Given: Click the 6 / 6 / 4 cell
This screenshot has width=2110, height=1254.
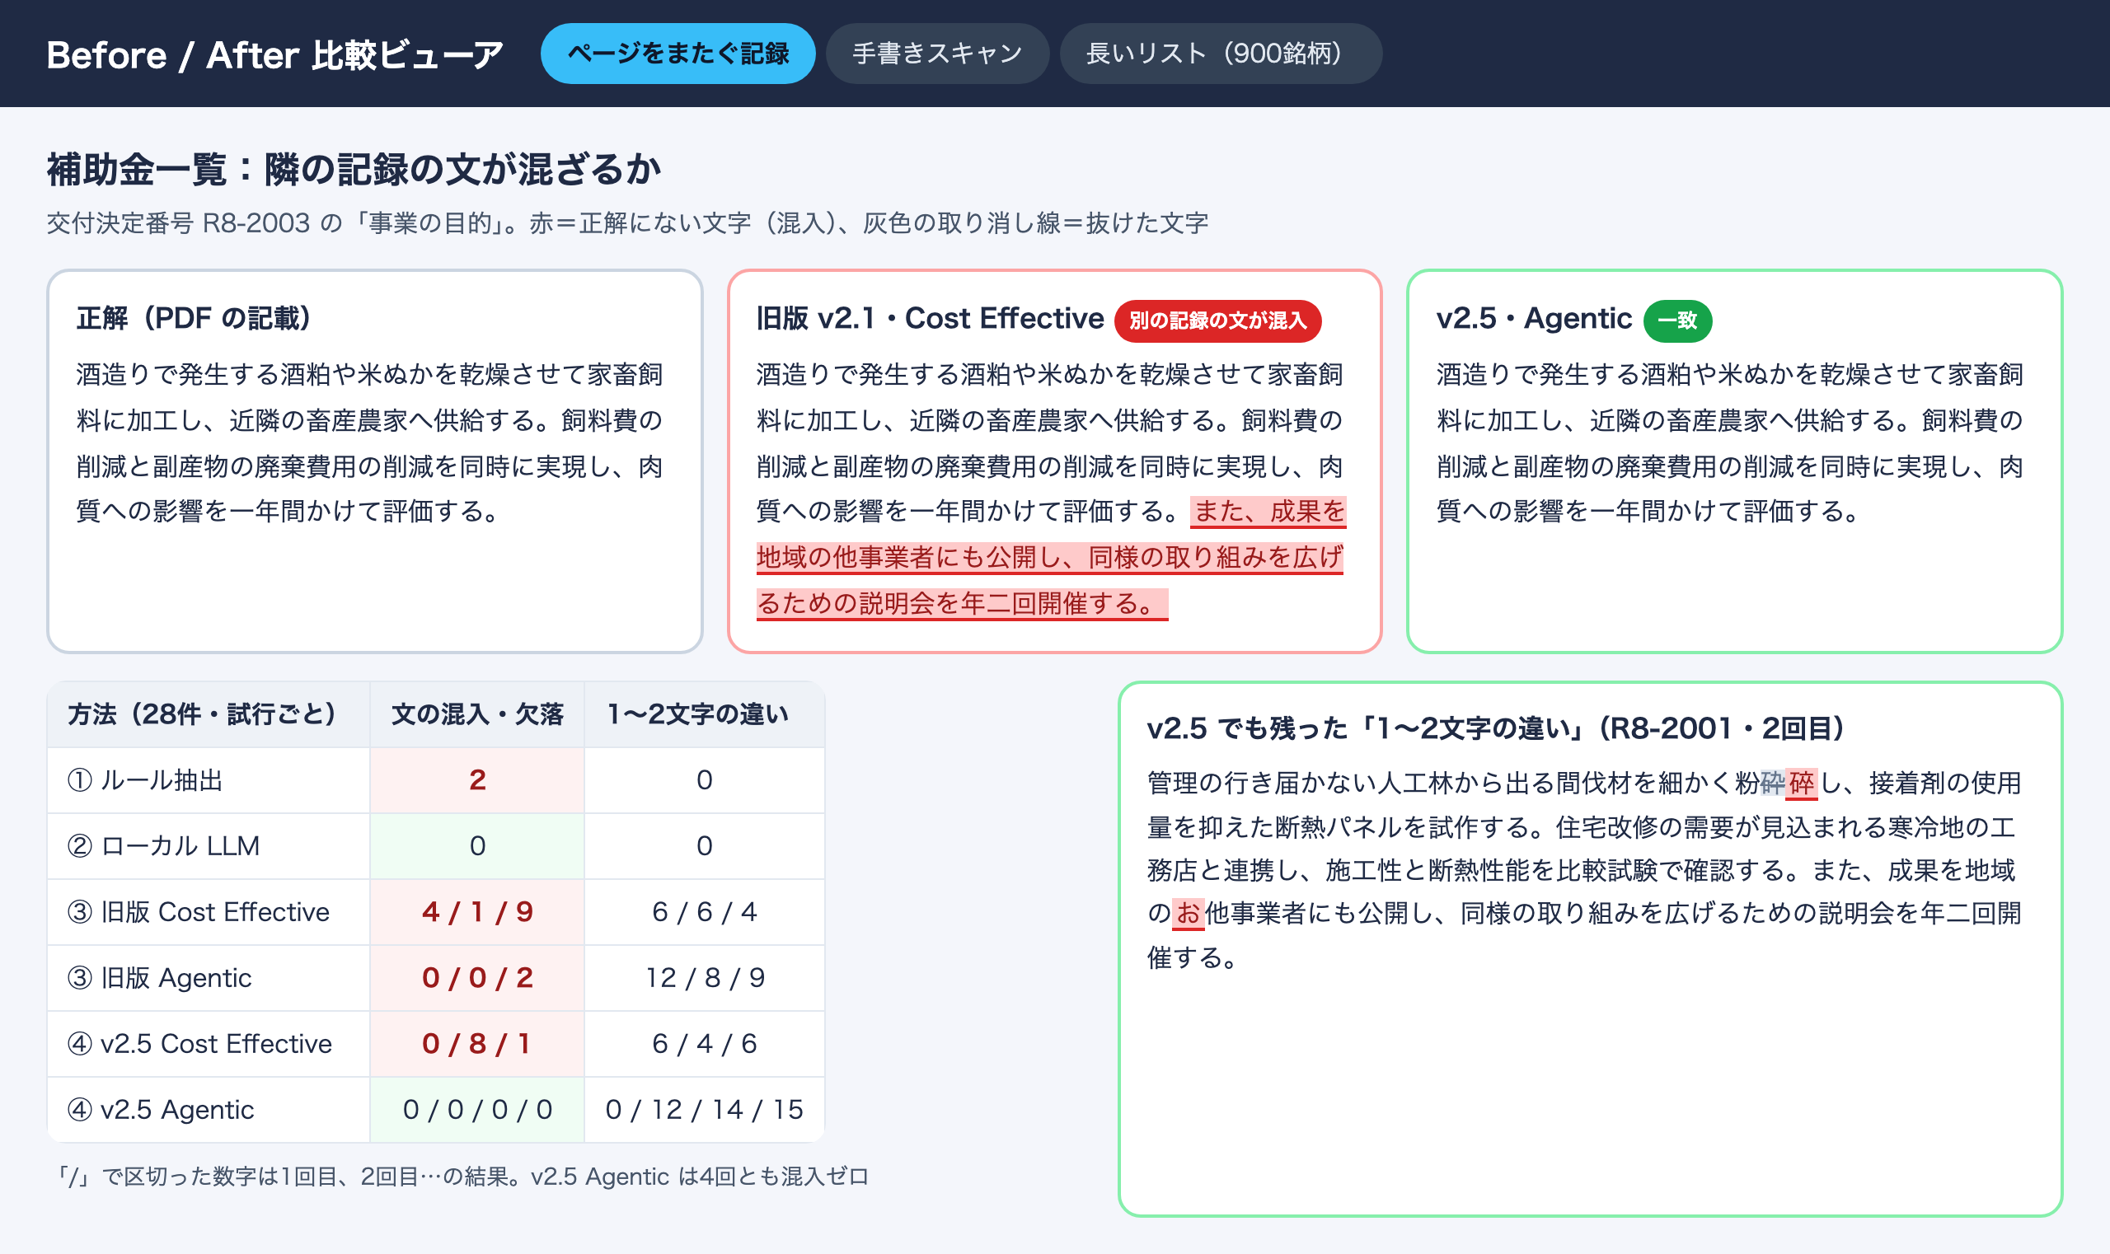Looking at the screenshot, I should [x=704, y=912].
